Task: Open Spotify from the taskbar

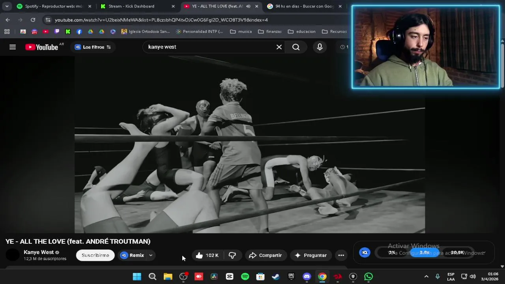Action: tap(245, 277)
